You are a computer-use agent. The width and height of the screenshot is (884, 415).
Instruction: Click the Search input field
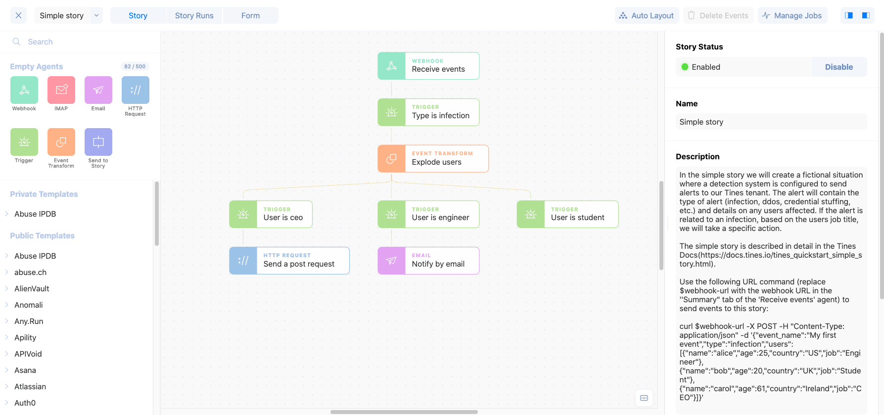pyautogui.click(x=80, y=42)
